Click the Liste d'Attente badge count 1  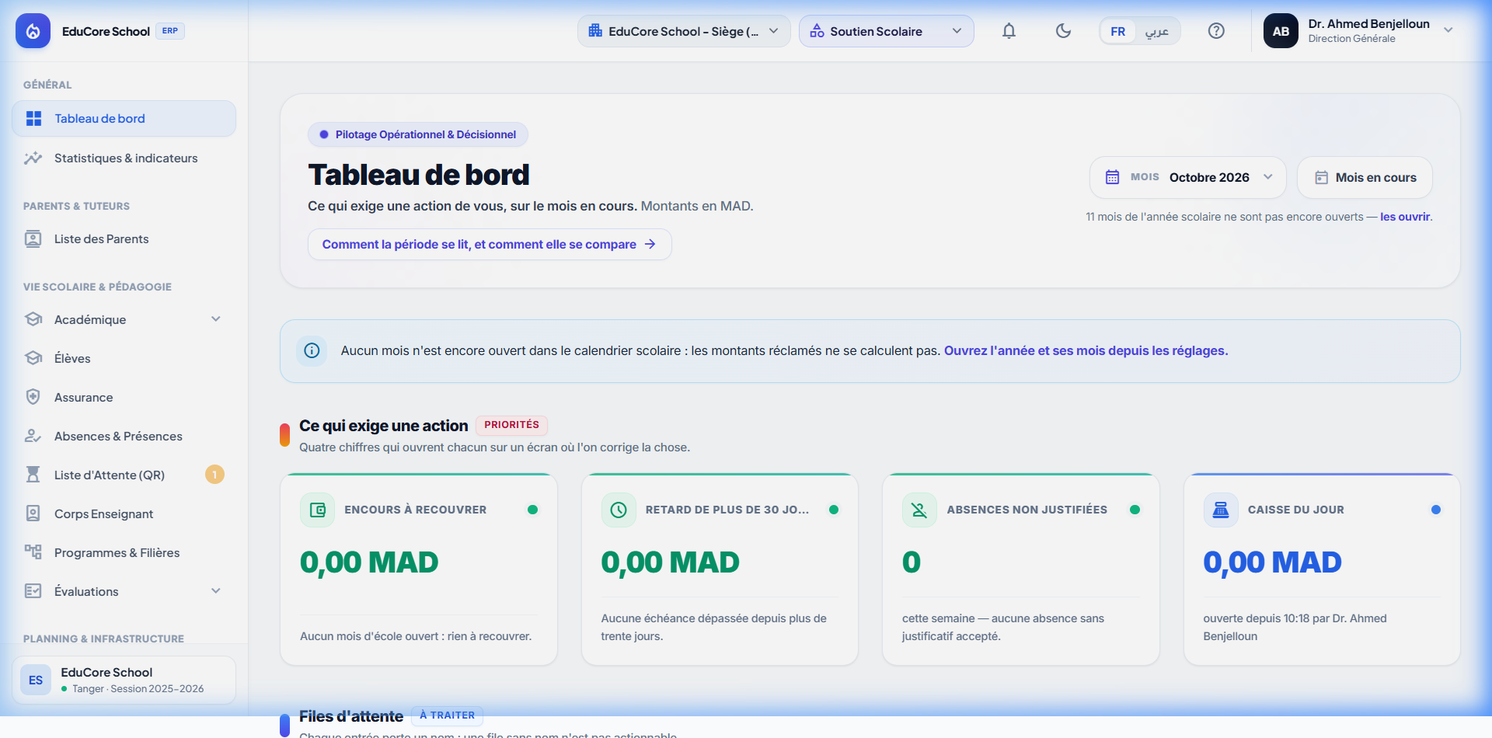tap(214, 475)
